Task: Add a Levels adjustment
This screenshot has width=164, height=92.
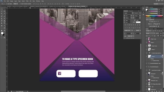Action: click(x=152, y=21)
